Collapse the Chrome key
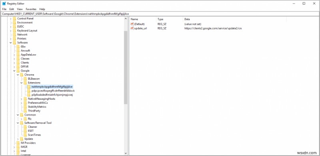The height and width of the screenshot is (156, 320). pos(18,75)
